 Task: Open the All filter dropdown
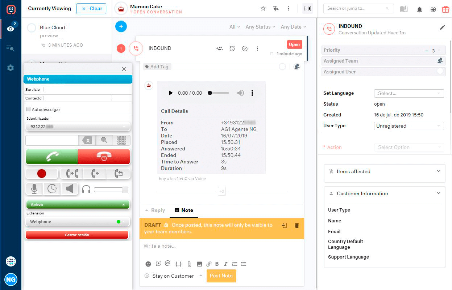pos(235,27)
